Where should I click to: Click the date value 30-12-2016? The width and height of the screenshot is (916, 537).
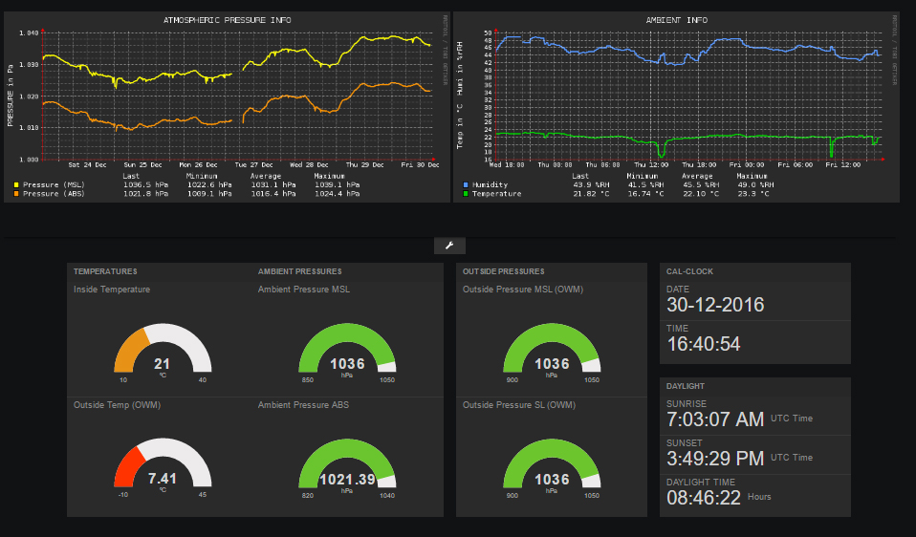pyautogui.click(x=715, y=305)
